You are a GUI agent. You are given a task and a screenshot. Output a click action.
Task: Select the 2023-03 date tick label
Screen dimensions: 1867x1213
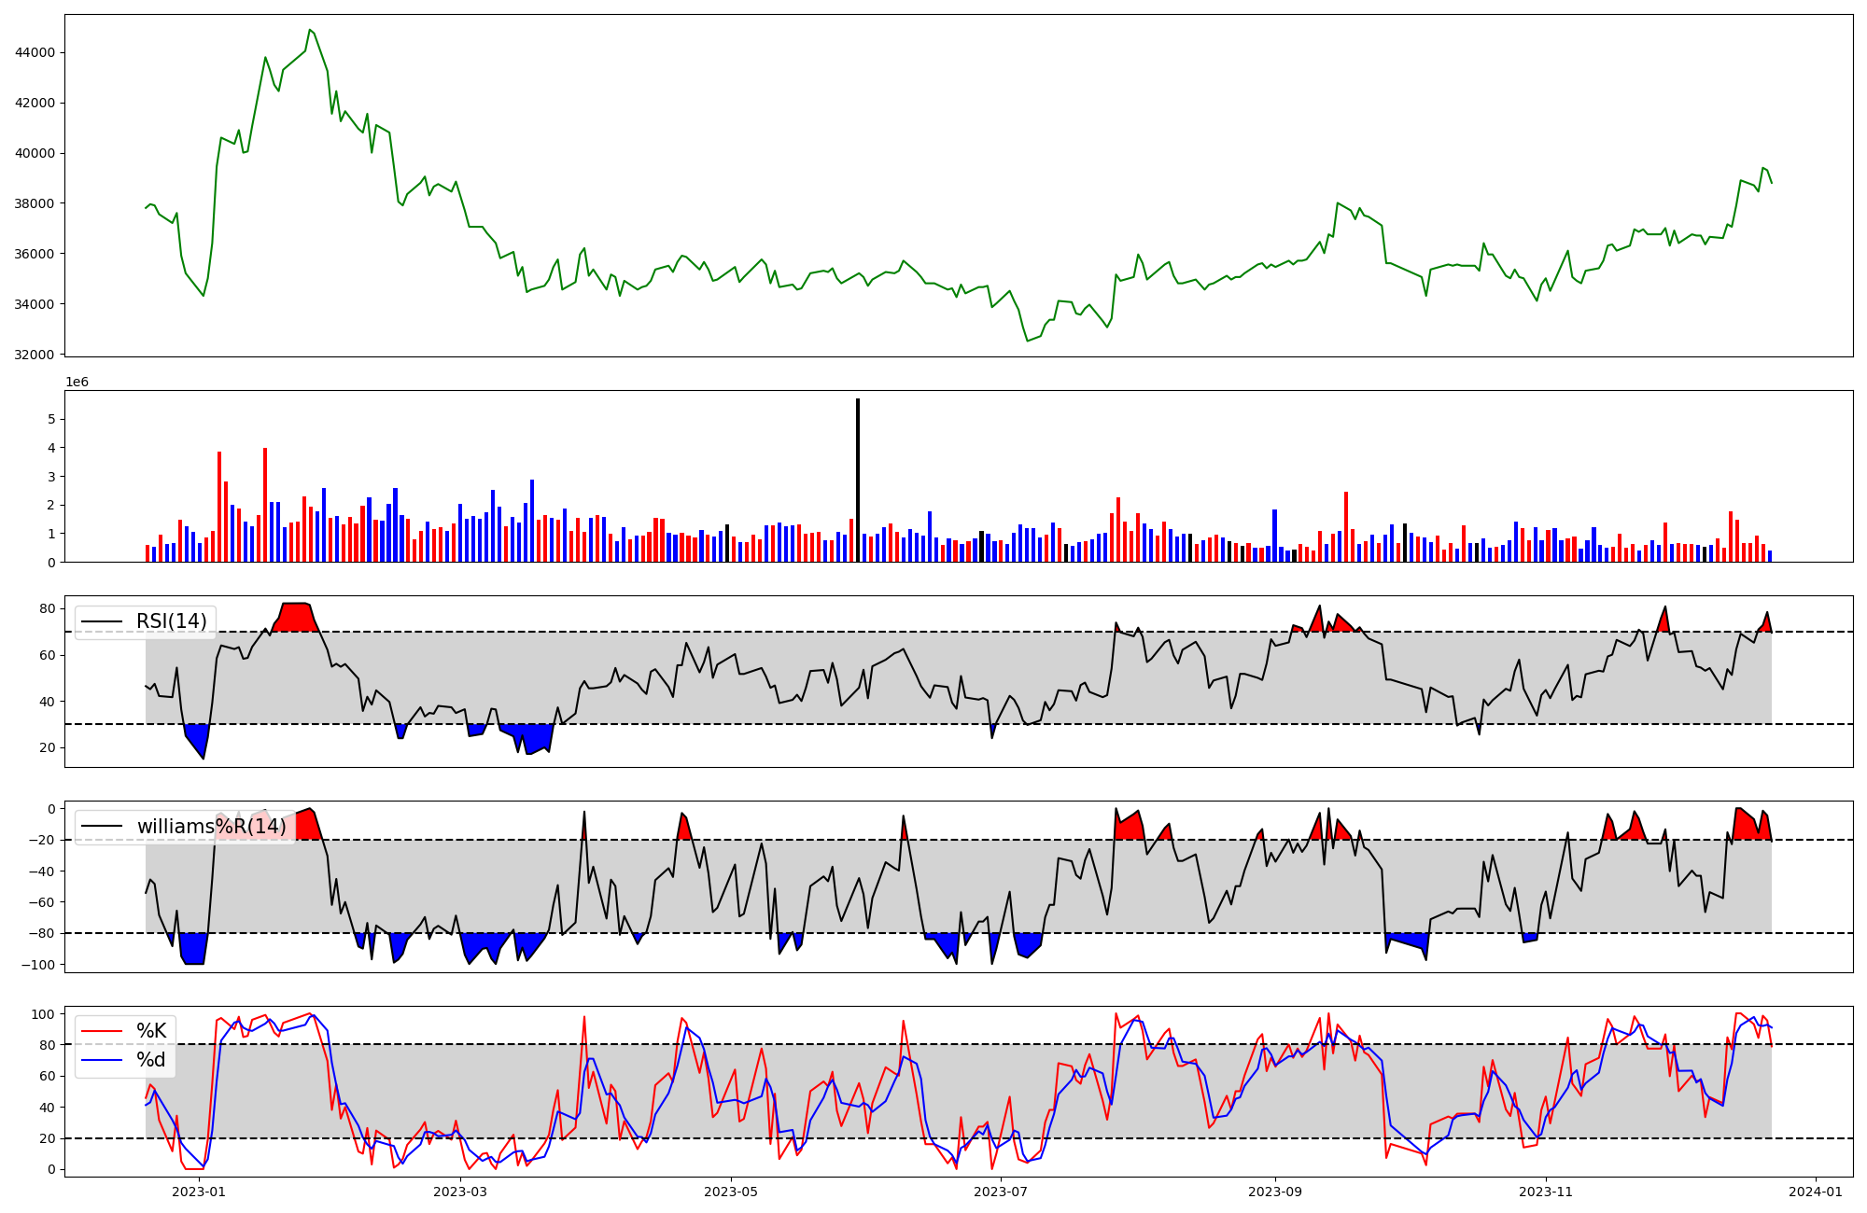tap(460, 1192)
